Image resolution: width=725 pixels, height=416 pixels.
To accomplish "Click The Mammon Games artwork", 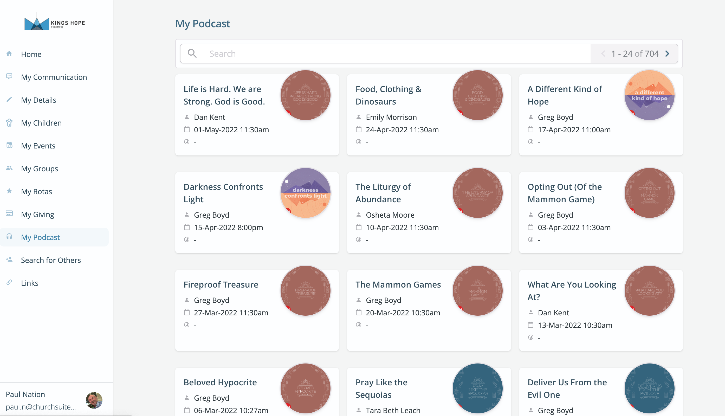I will pos(477,291).
